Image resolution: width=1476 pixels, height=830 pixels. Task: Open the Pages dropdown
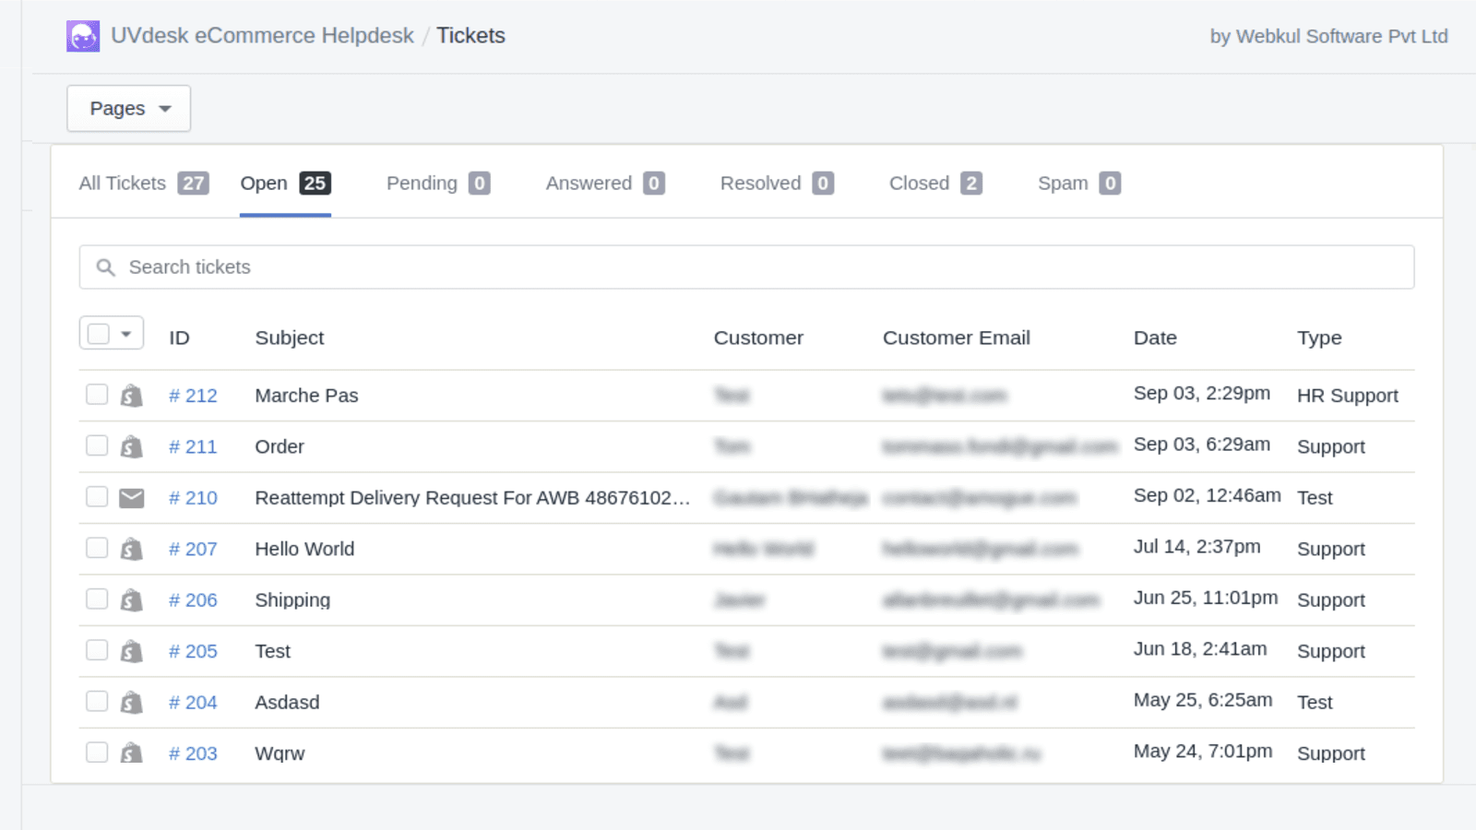(x=128, y=108)
